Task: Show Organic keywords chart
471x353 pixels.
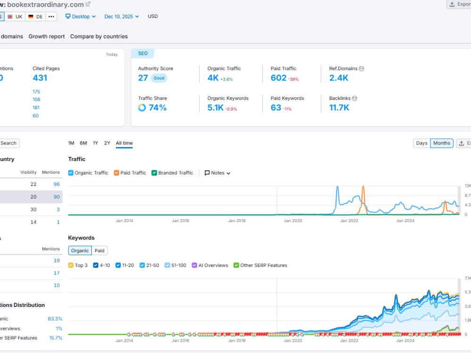Action: pos(80,251)
